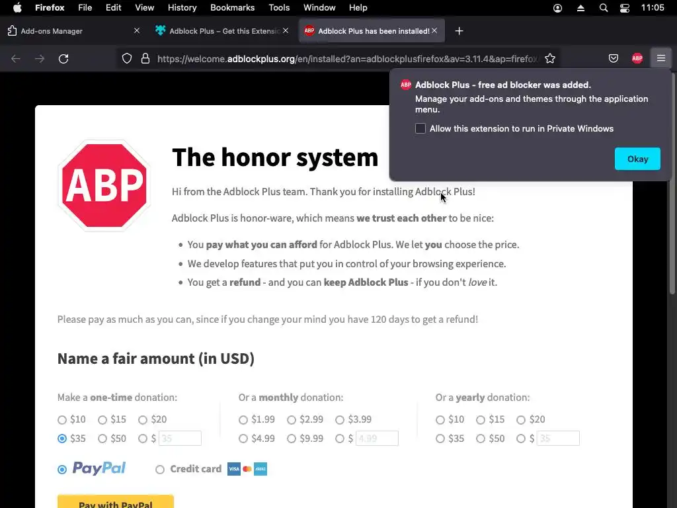Click the monthly custom amount field
The width and height of the screenshot is (677, 508).
(377, 439)
